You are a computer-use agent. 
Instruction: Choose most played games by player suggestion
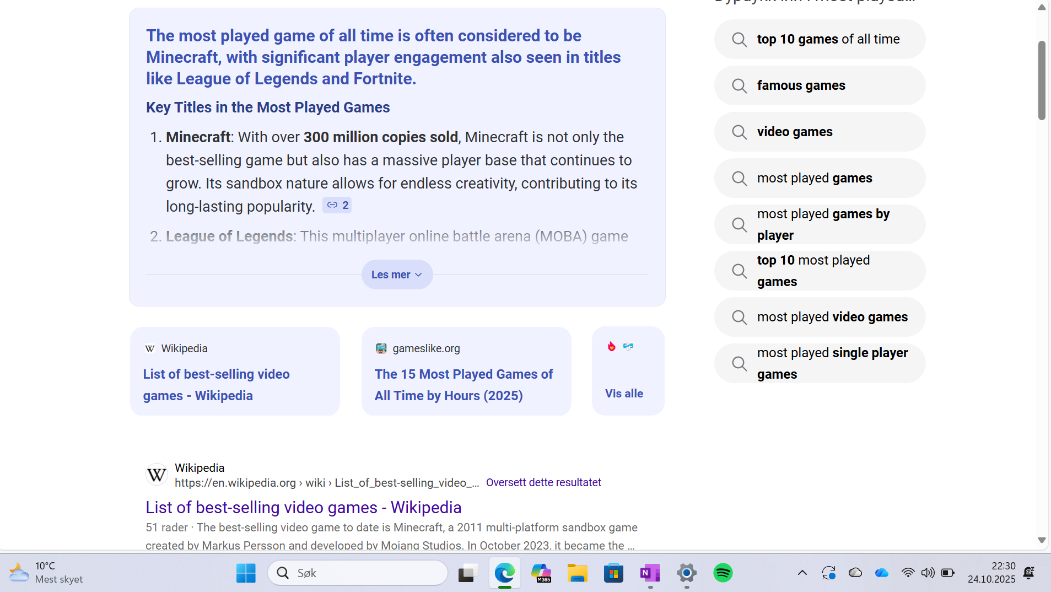(820, 224)
